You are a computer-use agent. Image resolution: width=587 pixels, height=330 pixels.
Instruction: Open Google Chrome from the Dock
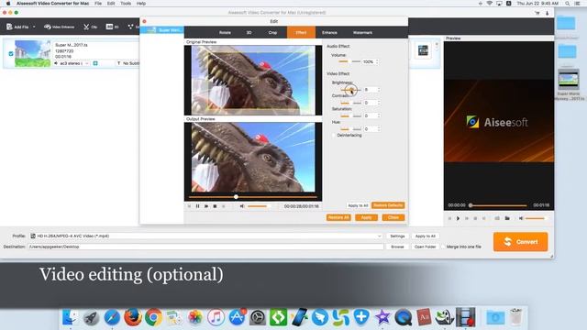(x=153, y=317)
